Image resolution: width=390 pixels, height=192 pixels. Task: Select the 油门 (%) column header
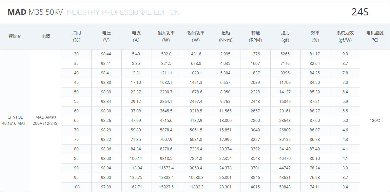click(x=77, y=37)
